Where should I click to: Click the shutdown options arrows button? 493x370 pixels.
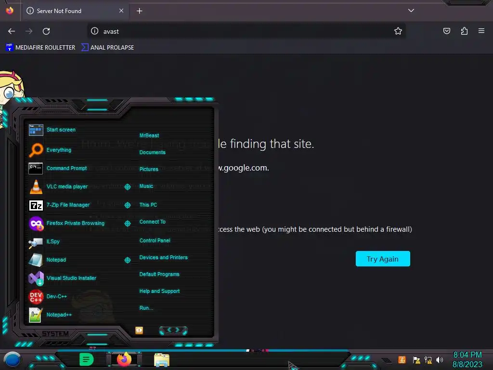[x=173, y=330]
